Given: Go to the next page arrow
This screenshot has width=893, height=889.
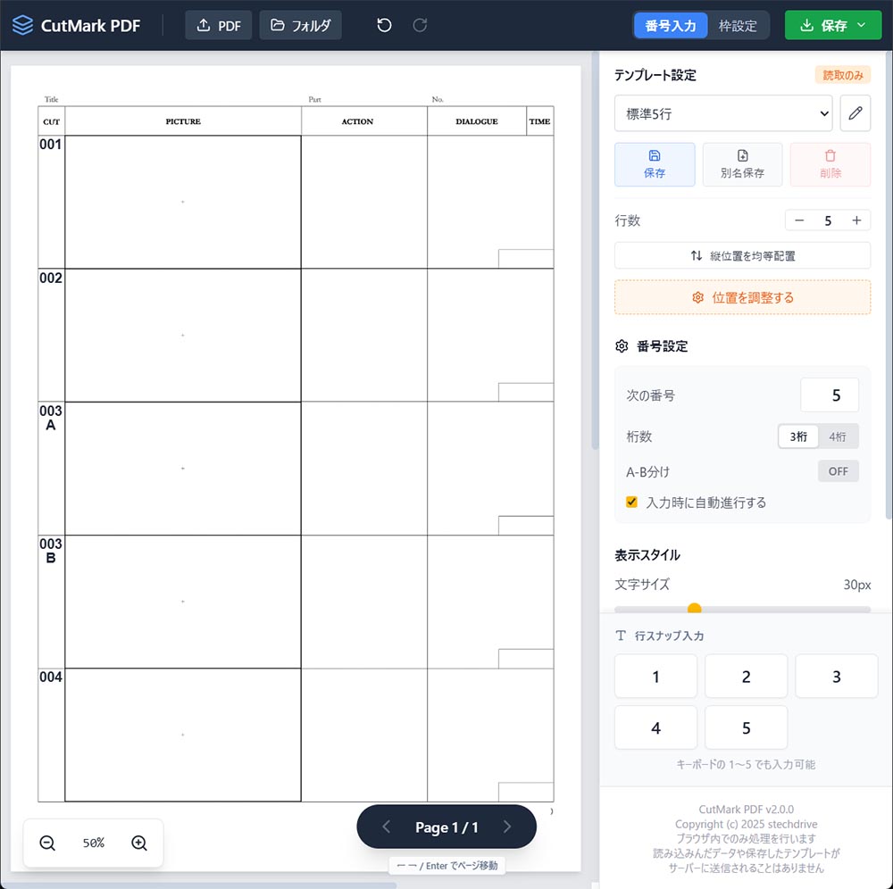Looking at the screenshot, I should coord(507,827).
